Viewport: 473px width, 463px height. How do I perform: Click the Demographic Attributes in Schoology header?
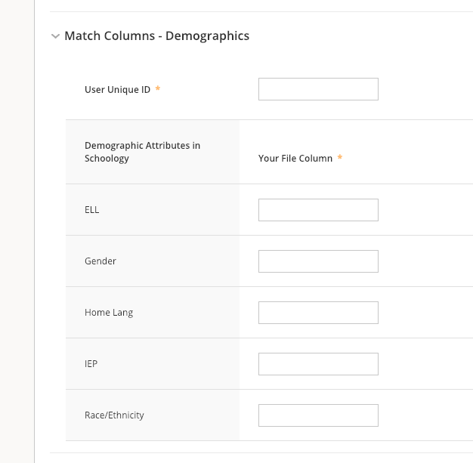click(x=142, y=152)
